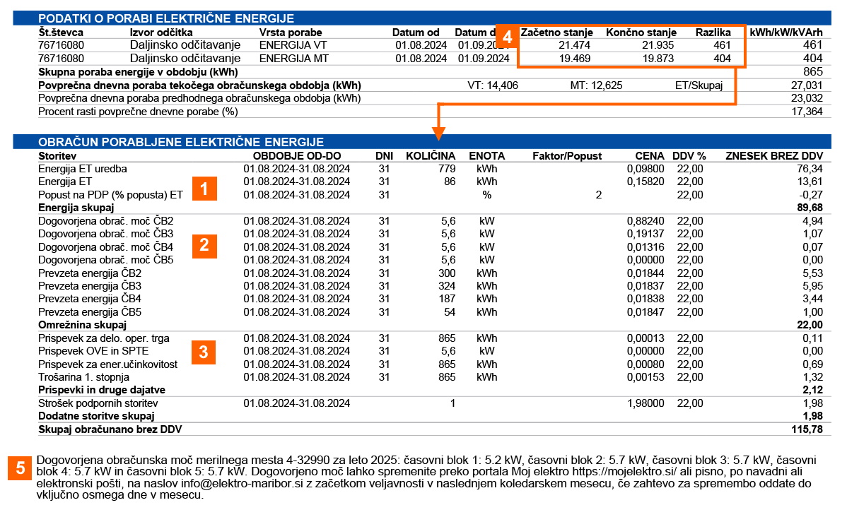Select "Skupaj obračunano brez DDV" total label
The height and width of the screenshot is (505, 847).
pyautogui.click(x=110, y=429)
